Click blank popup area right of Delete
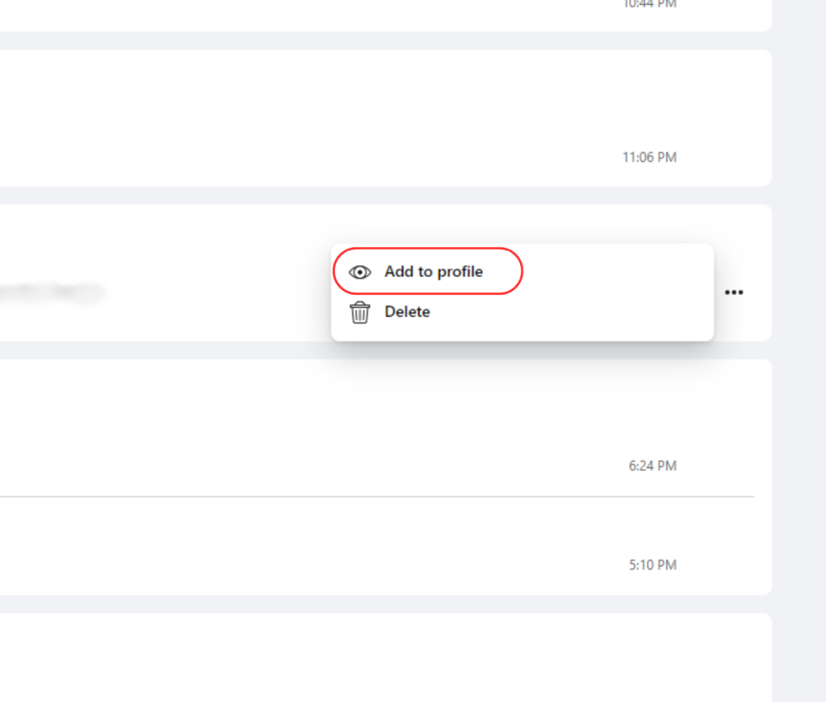The image size is (826, 702). click(x=569, y=312)
